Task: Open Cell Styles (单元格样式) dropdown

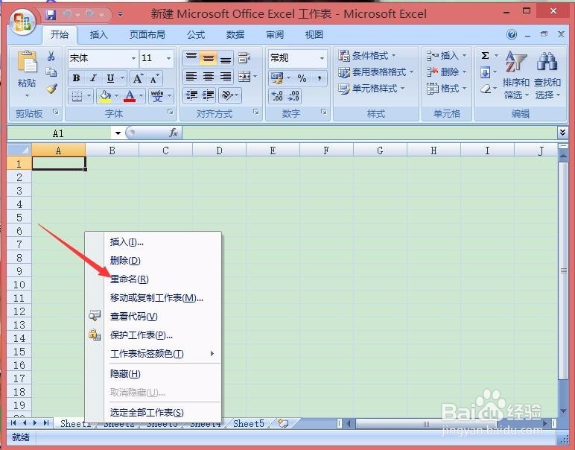Action: tap(371, 89)
